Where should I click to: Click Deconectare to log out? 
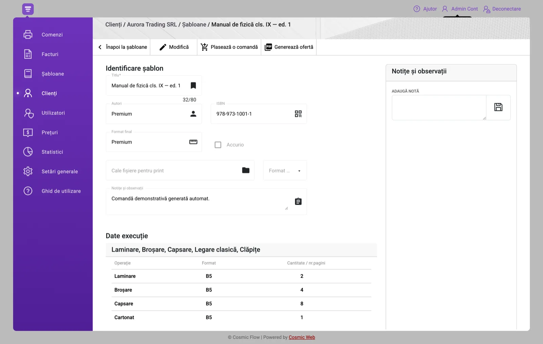click(502, 9)
